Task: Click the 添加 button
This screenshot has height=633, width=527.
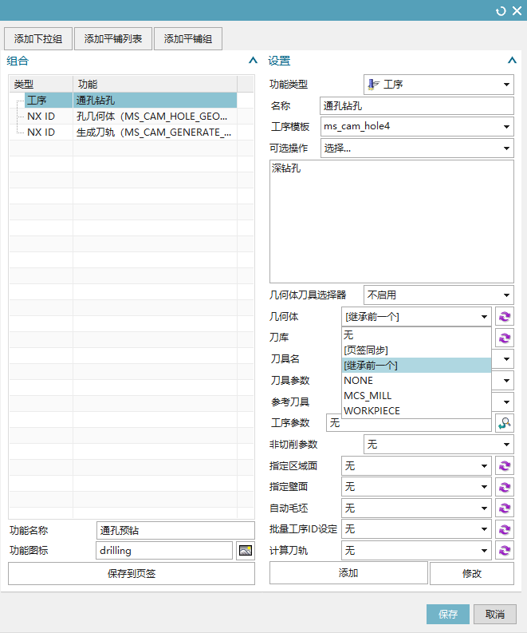Action: [x=348, y=573]
